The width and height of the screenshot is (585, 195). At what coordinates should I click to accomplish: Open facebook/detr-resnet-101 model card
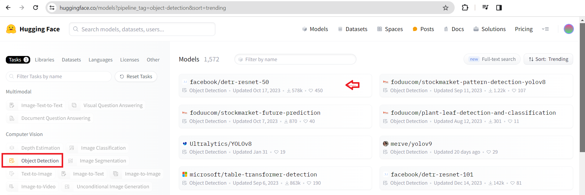click(476, 178)
